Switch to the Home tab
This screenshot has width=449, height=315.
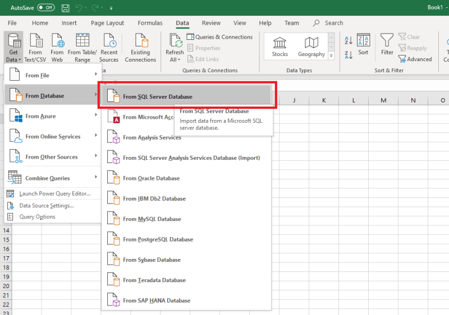(40, 23)
